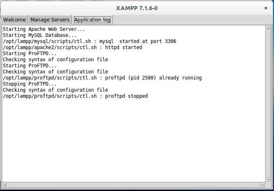Click the vertical scrollbar up arrow
274x191 pixels.
coord(269,28)
